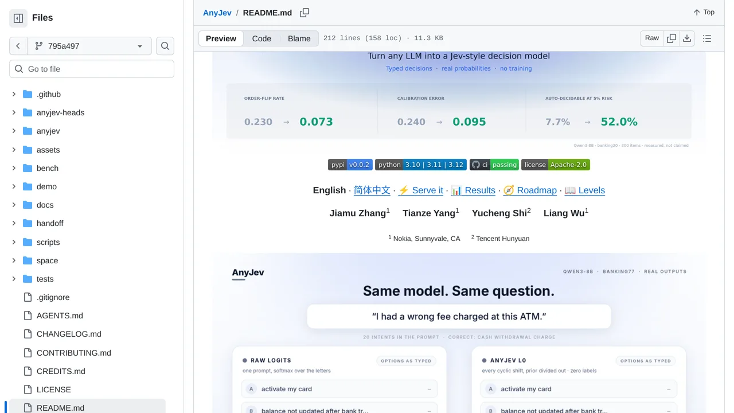Click the Same model Same question image

tap(459, 333)
